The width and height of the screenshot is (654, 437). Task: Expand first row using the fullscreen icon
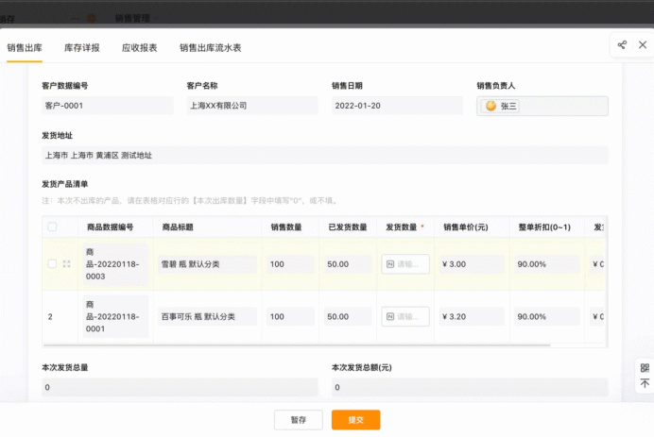[x=67, y=263]
